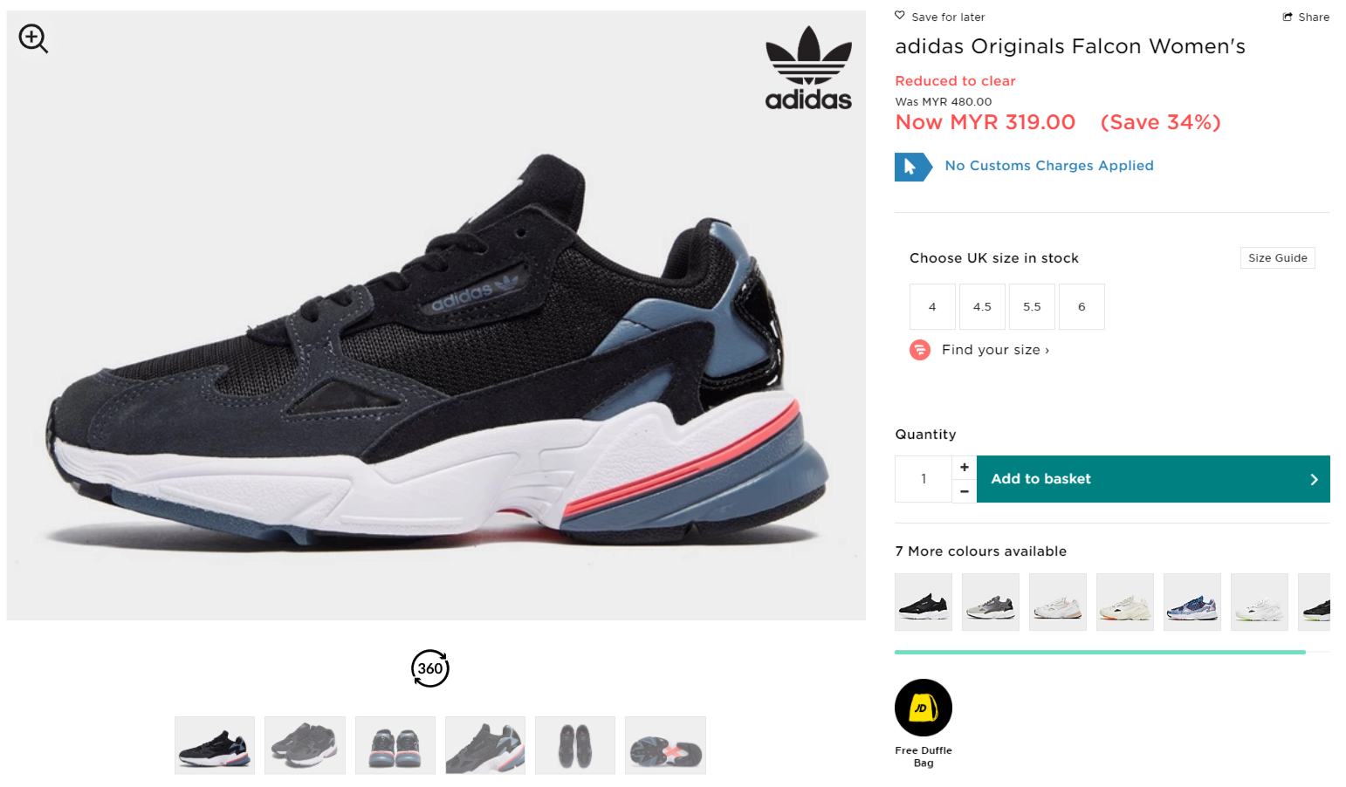The image size is (1346, 787).
Task: Increase quantity with the plus button
Action: [x=965, y=467]
